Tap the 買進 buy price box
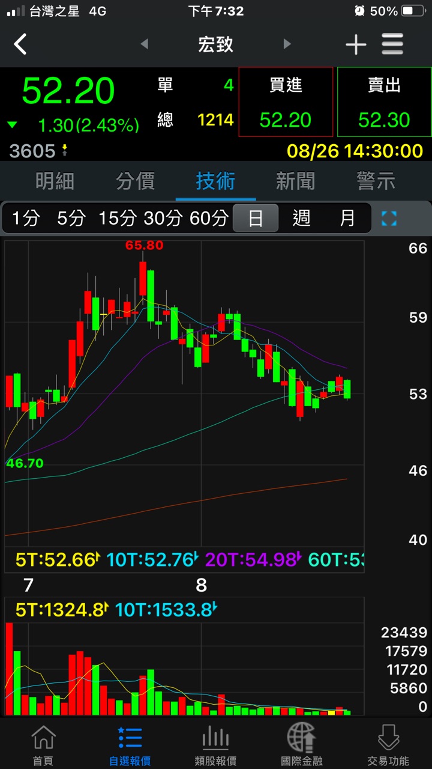Viewport: 432px width, 769px height. pos(286,102)
